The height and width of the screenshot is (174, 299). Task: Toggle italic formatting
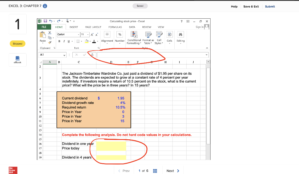coord(64,41)
